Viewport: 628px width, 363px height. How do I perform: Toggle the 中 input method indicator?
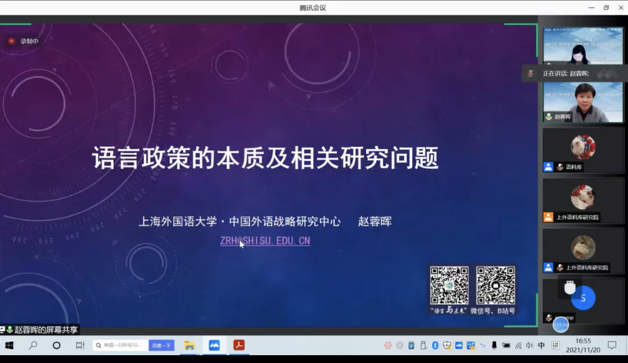pyautogui.click(x=542, y=346)
